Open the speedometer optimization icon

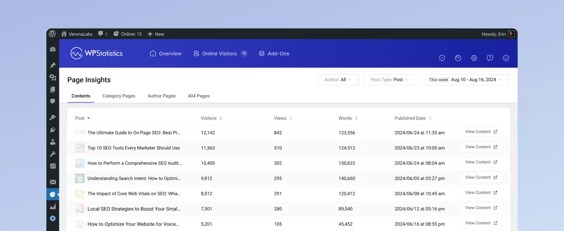click(458, 58)
